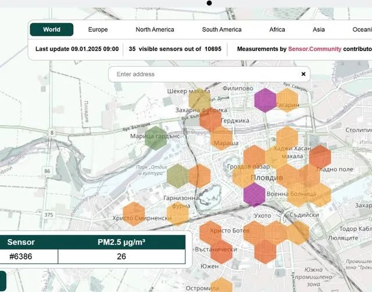
Task: Select green hexagon at Марица гардънс
Action: (156, 138)
